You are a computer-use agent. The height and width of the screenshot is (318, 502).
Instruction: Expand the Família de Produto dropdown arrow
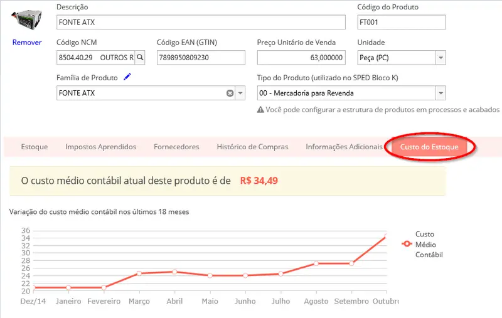(x=240, y=93)
